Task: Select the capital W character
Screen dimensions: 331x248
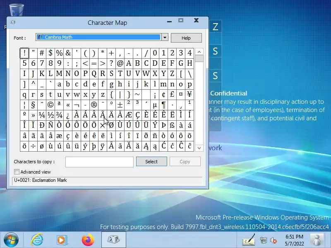Action: point(146,74)
